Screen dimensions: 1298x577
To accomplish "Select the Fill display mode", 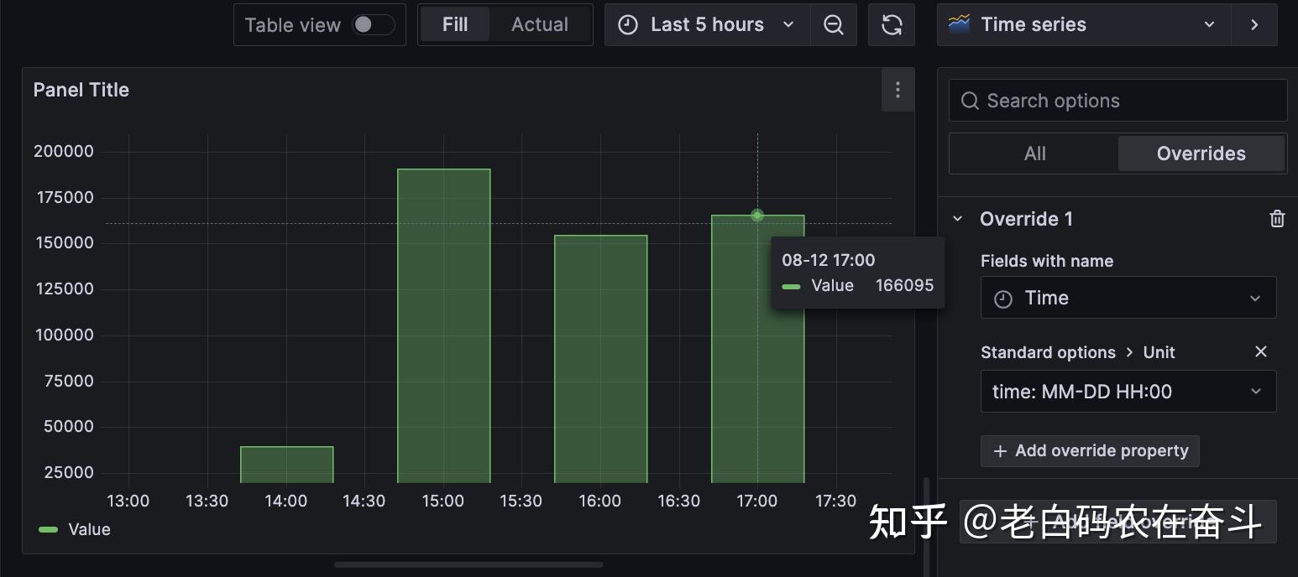I will pos(455,24).
